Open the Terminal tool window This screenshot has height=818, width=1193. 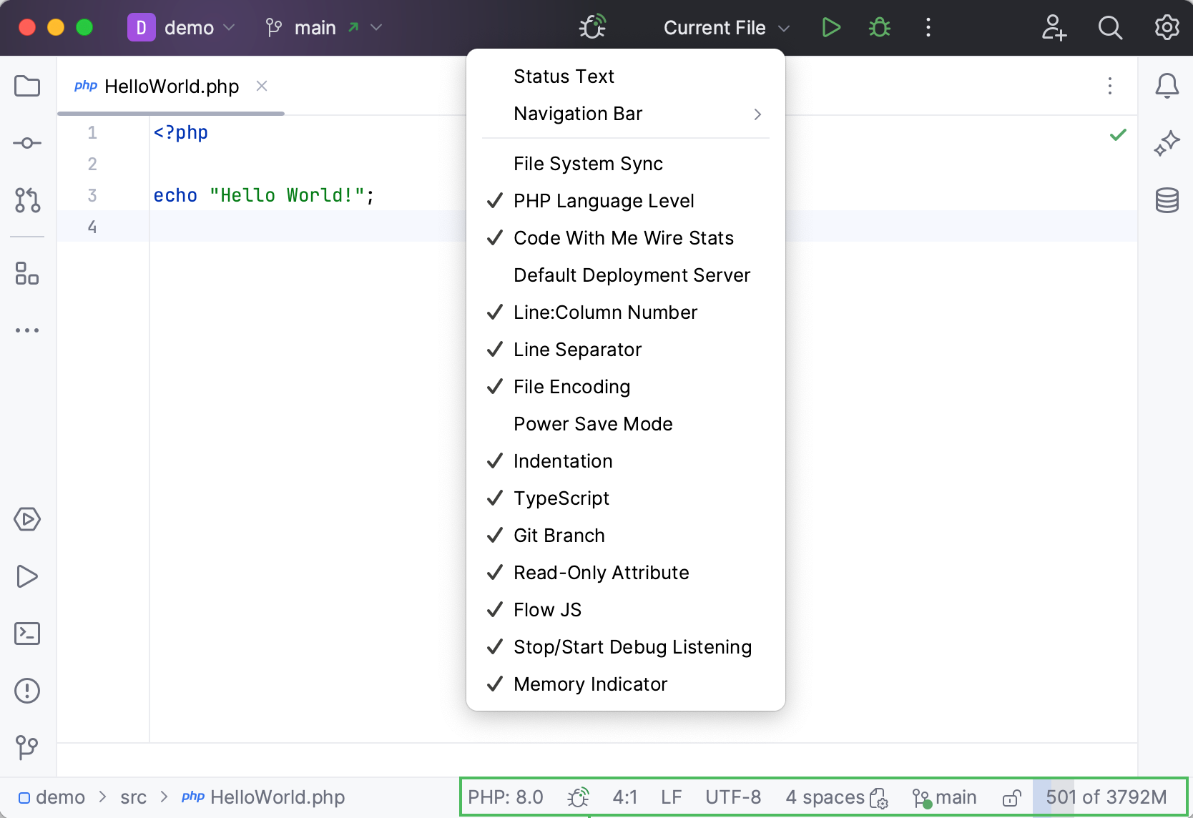pyautogui.click(x=27, y=633)
